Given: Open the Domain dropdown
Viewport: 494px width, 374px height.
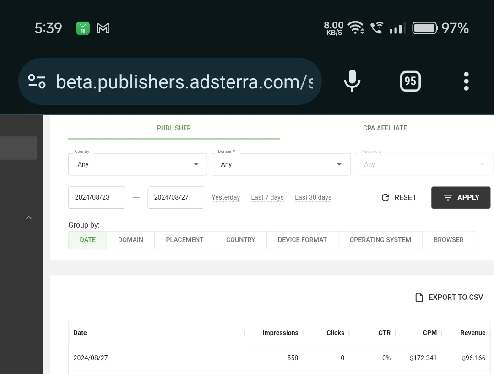Looking at the screenshot, I should point(281,164).
